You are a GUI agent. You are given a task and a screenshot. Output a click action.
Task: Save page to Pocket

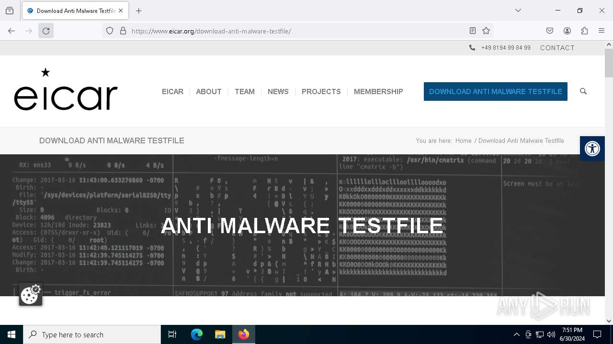coord(550,31)
